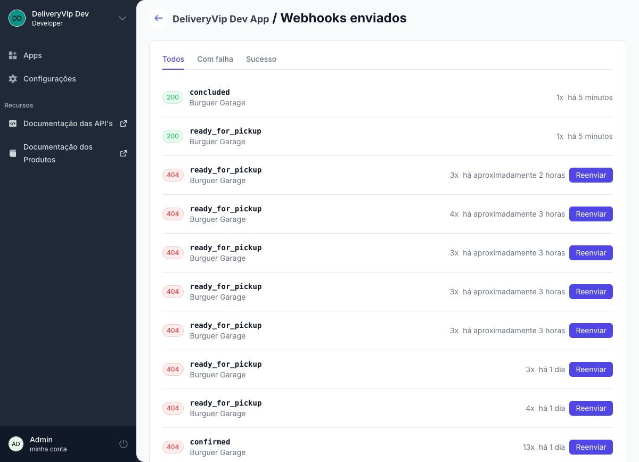Open minha conta under Admin
Screen dimensions: 639x462
[x=48, y=449]
